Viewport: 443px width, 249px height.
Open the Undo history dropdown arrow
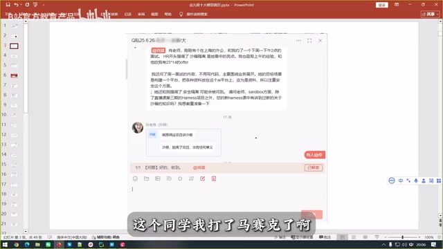point(21,5)
